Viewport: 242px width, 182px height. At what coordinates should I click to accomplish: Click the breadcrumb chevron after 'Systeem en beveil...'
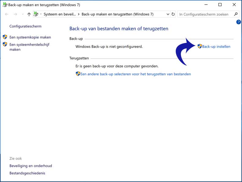click(79, 14)
